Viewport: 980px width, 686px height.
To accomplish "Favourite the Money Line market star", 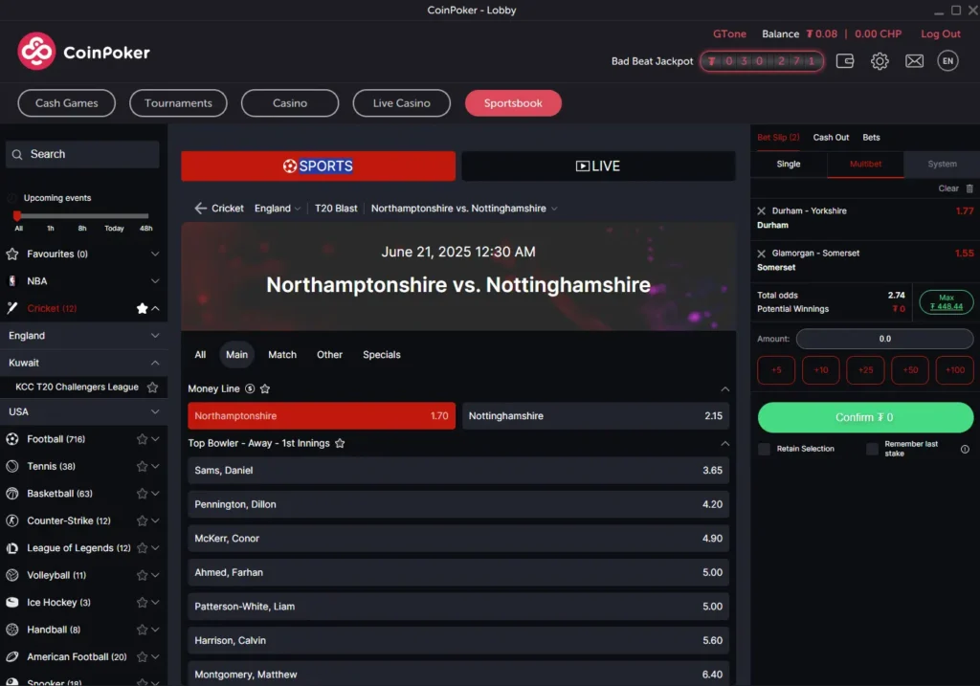I will pyautogui.click(x=265, y=388).
